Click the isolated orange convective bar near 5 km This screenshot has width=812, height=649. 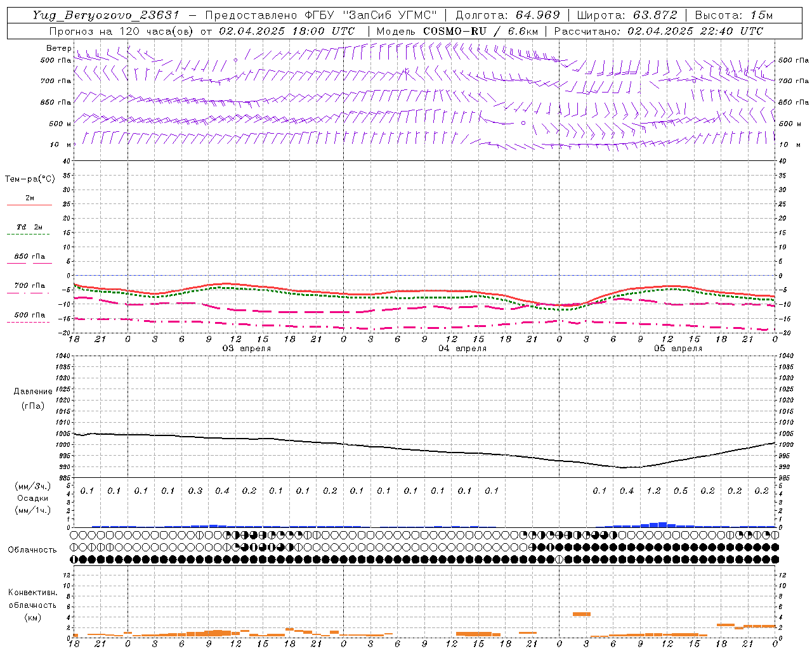(x=582, y=614)
